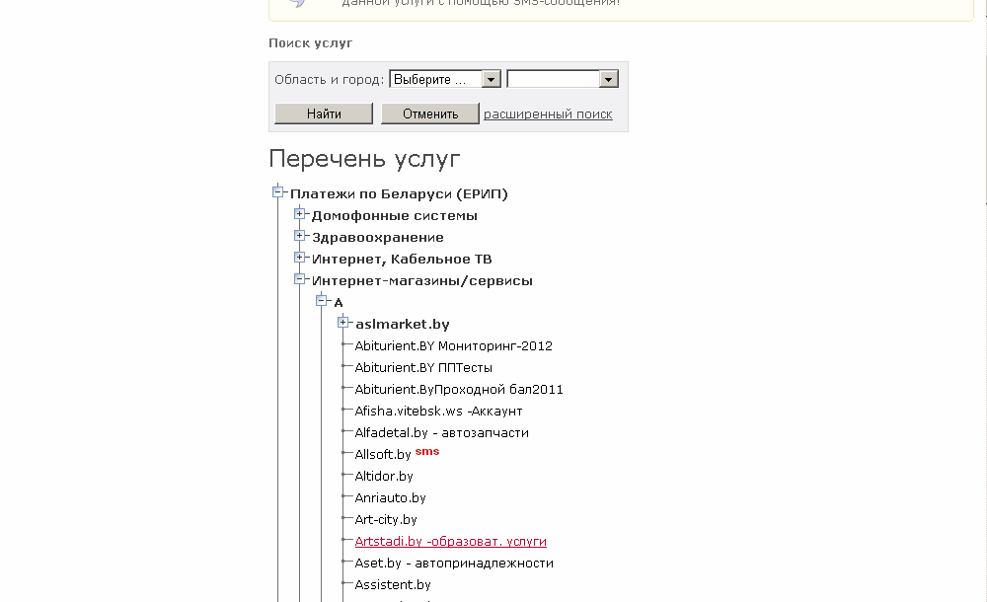Select Abiturient.BY Мониторинг-2012 service

[453, 346]
